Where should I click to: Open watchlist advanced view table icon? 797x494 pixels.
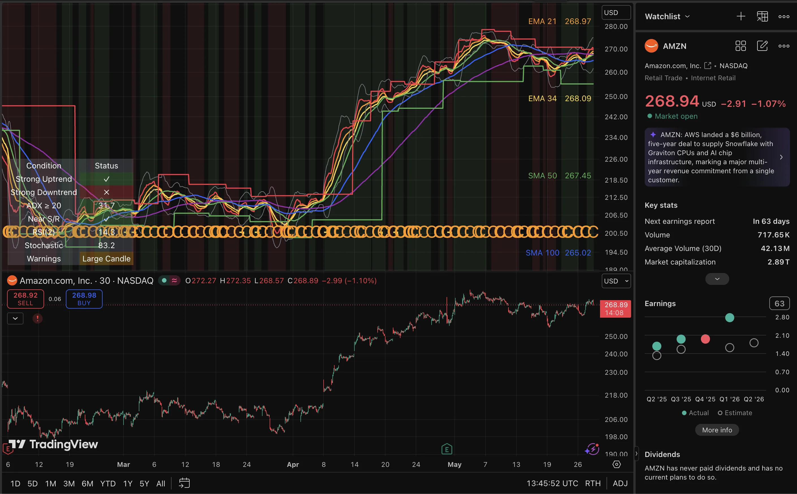point(762,16)
